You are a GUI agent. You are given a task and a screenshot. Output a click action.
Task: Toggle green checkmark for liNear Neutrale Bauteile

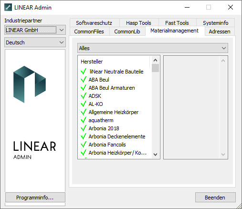pyautogui.click(x=84, y=72)
